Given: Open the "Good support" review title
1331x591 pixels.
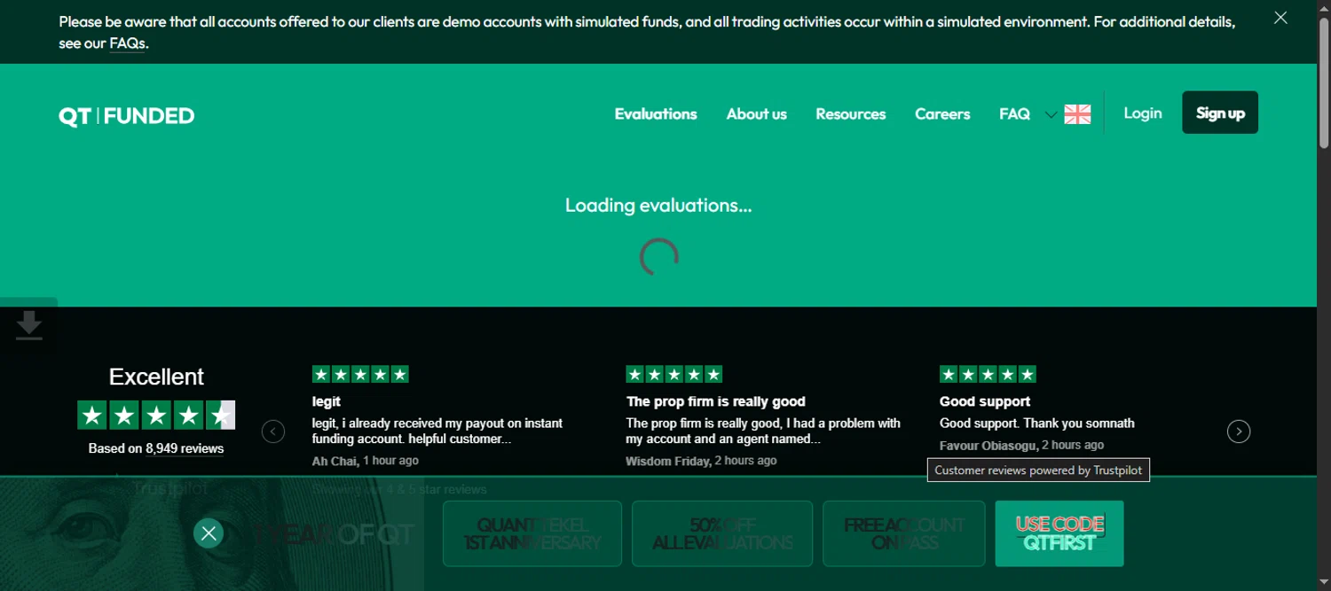Looking at the screenshot, I should (x=985, y=401).
